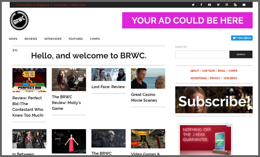This screenshot has height=157, width=260.
Task: Click the Search button
Action: click(x=241, y=54)
